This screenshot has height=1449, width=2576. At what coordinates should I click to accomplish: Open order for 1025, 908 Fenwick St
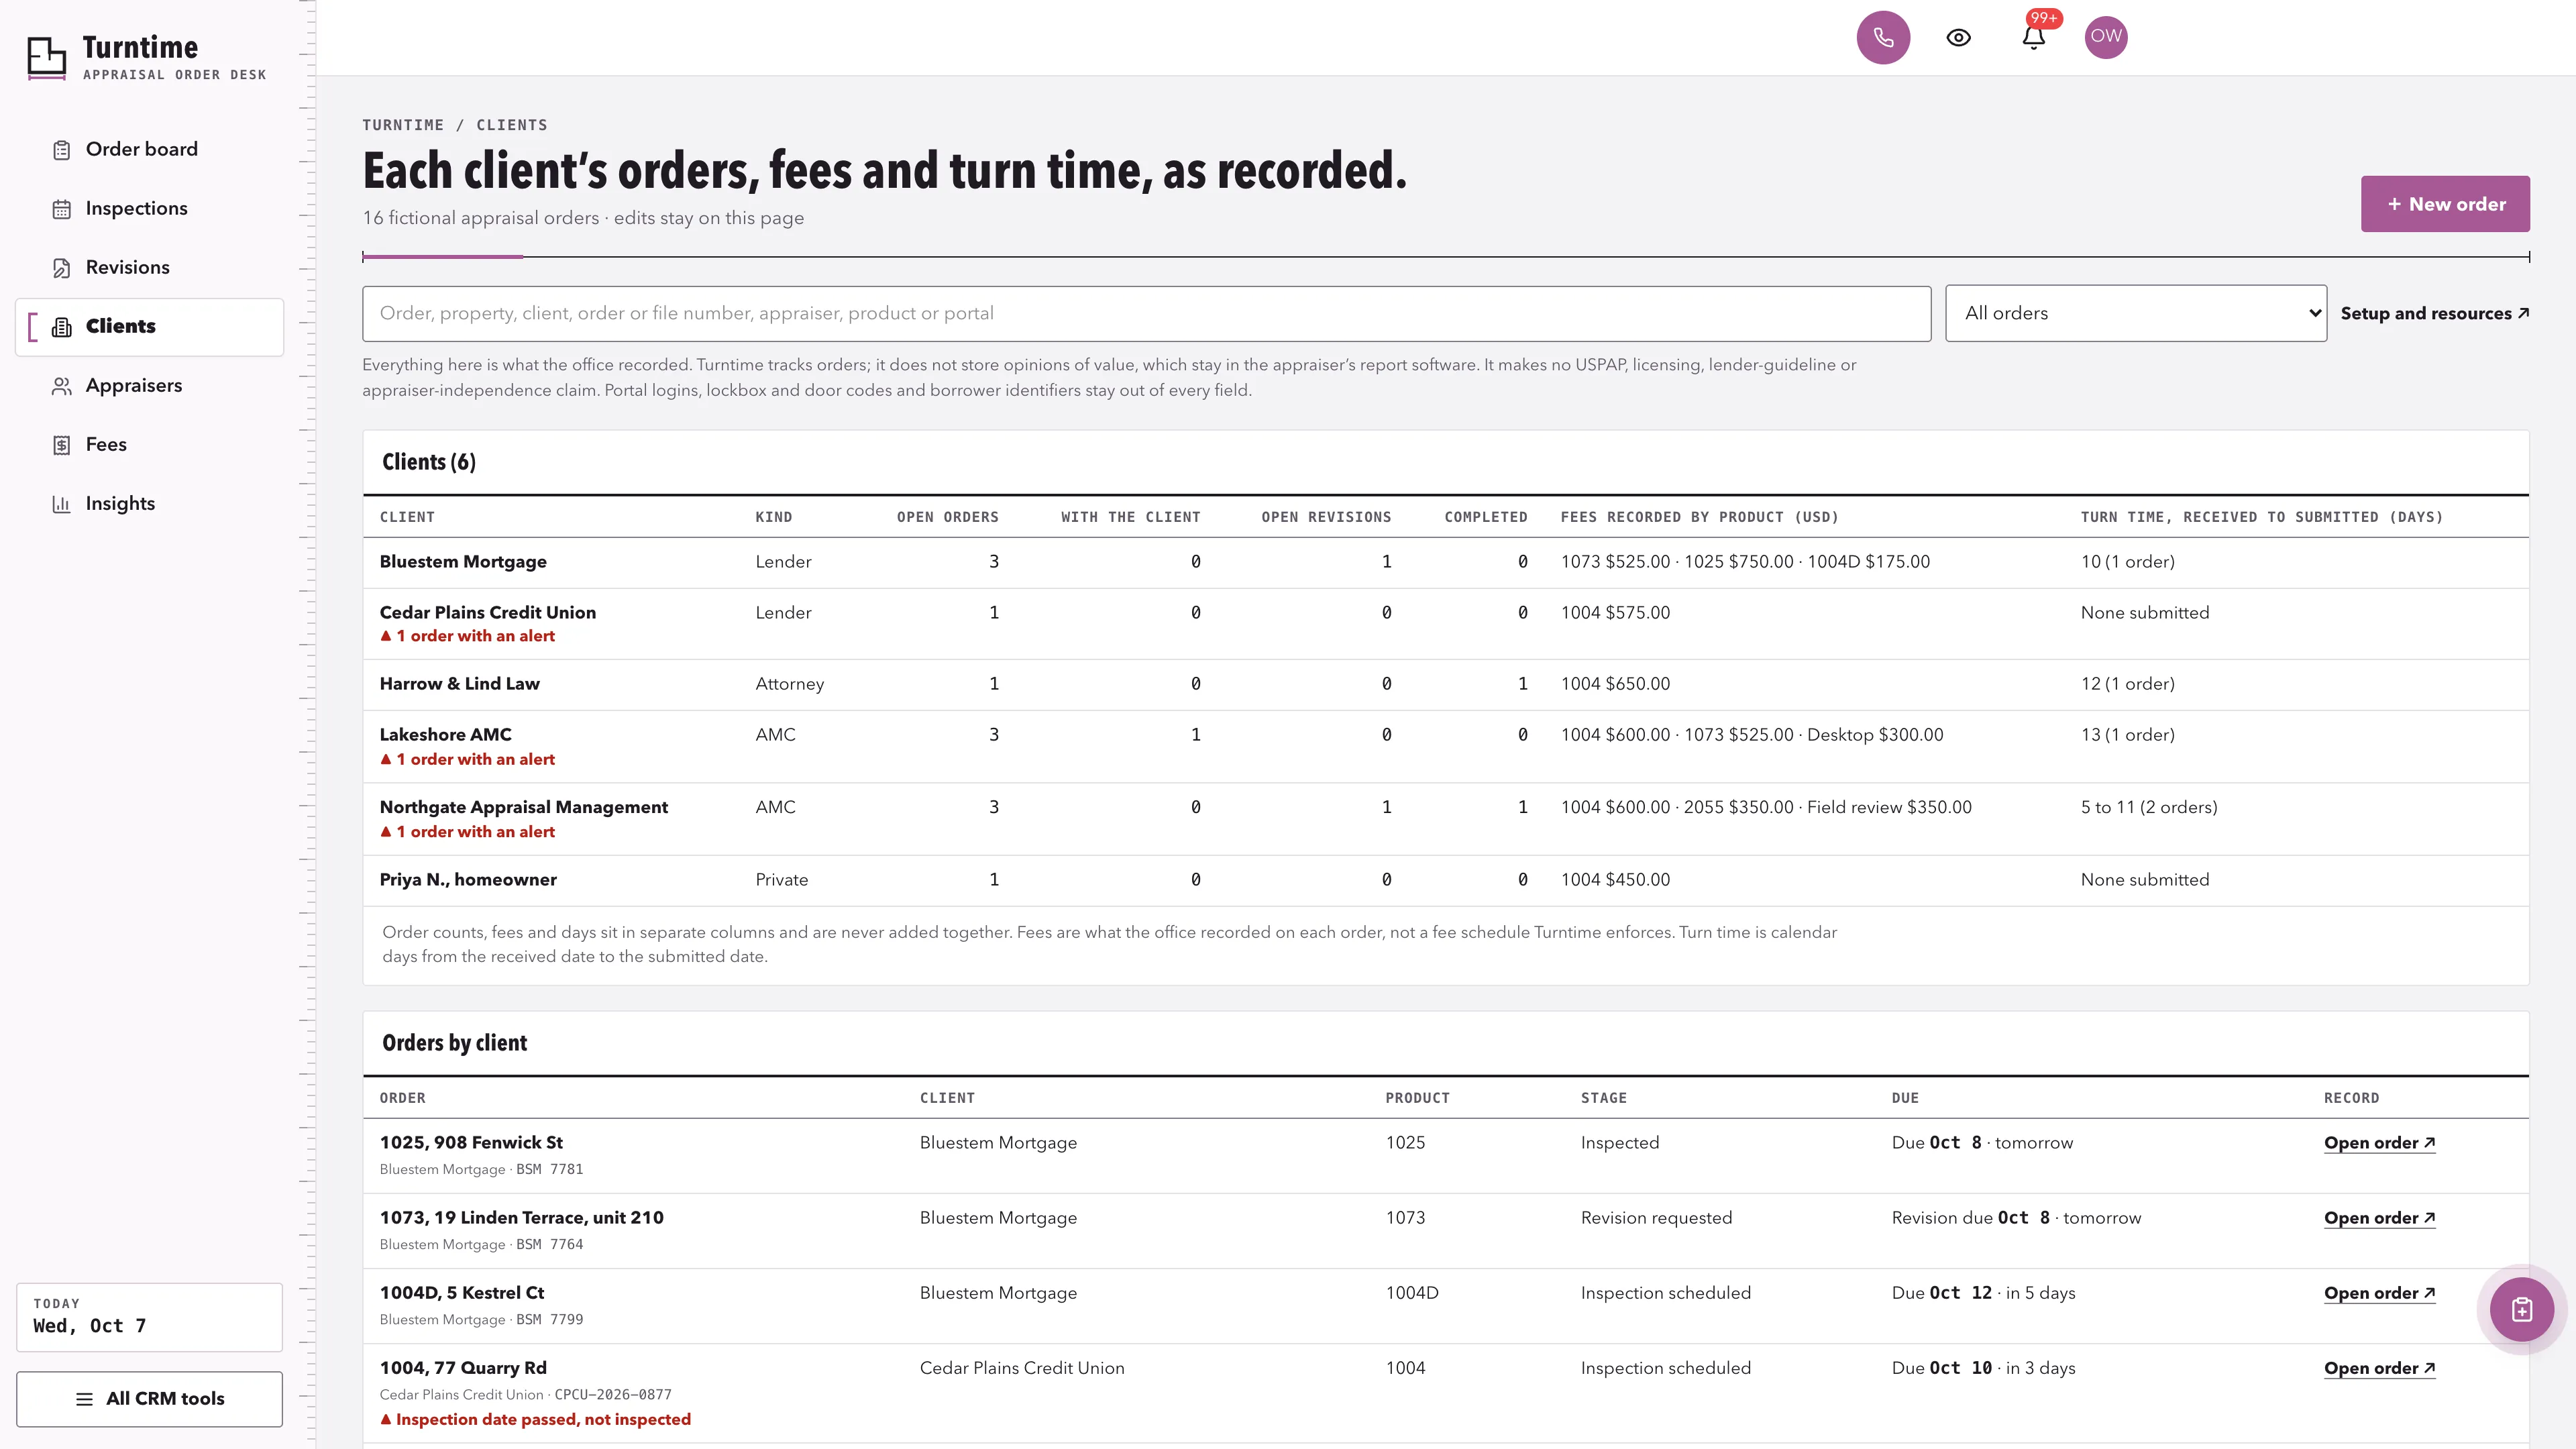click(2379, 1142)
